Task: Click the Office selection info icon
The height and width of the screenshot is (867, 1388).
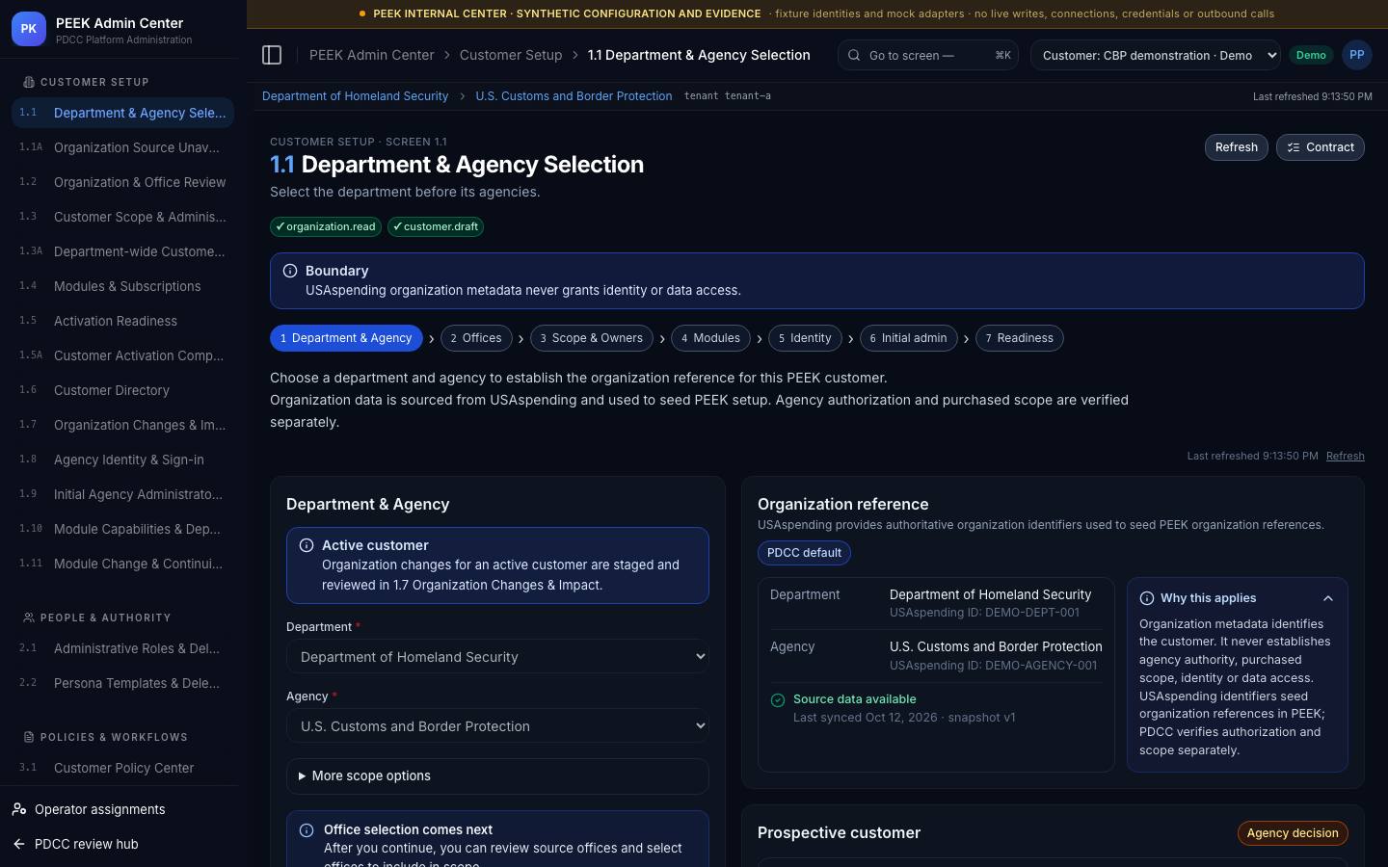Action: tap(307, 830)
